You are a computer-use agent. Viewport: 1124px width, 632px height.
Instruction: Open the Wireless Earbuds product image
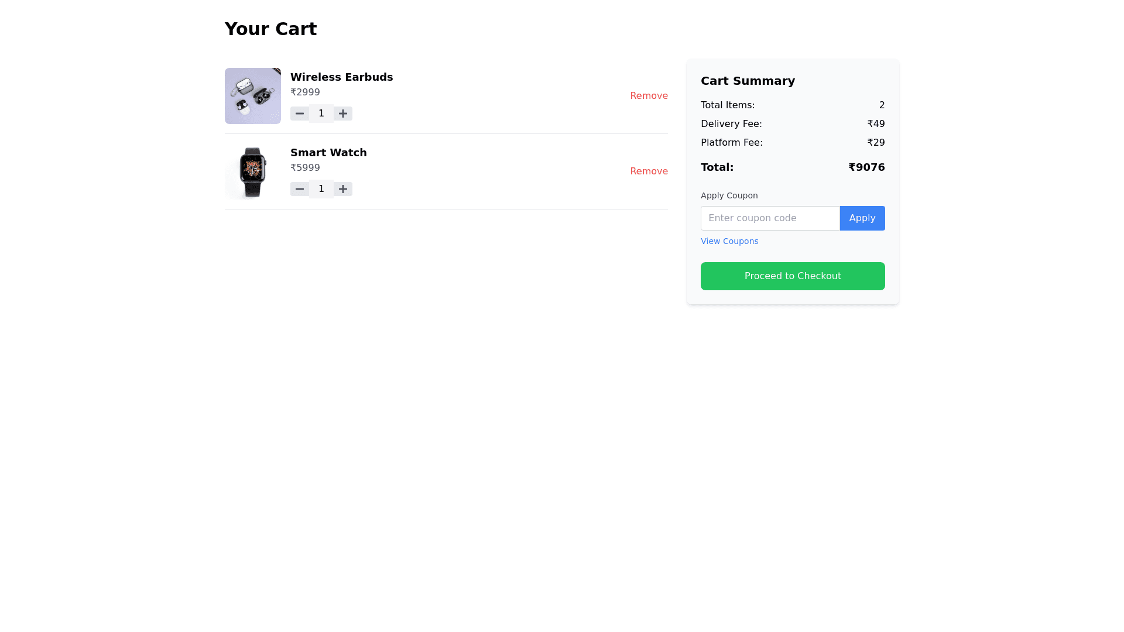coord(252,95)
